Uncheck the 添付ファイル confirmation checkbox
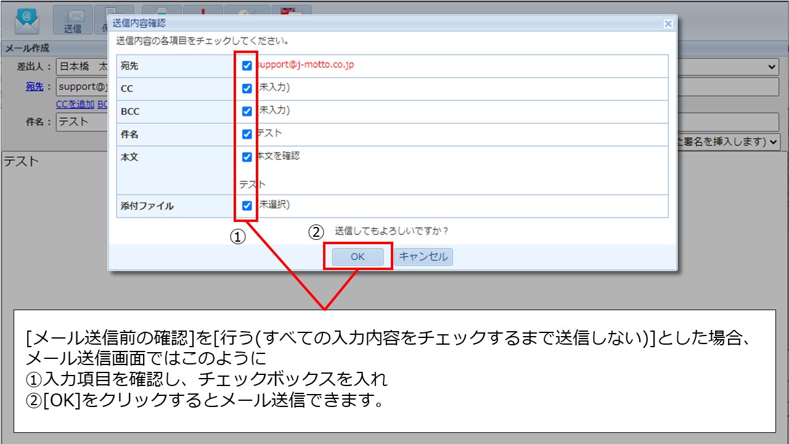The width and height of the screenshot is (789, 444). point(247,205)
